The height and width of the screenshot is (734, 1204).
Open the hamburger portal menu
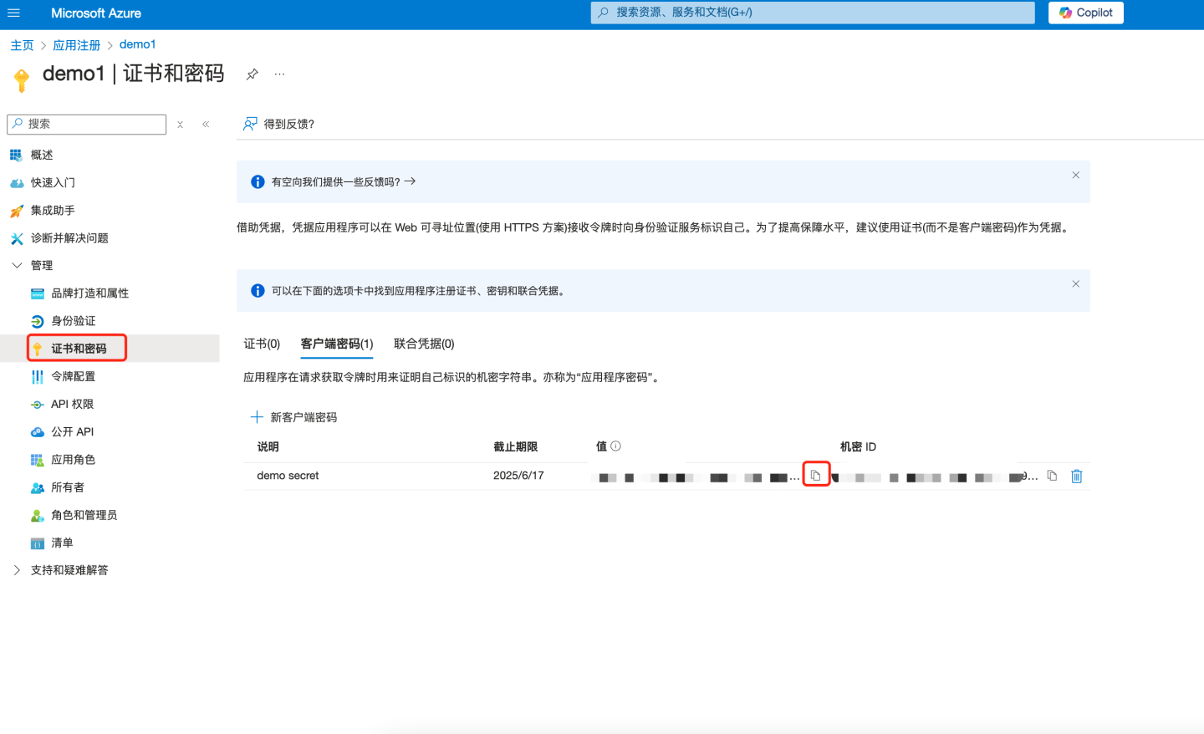point(13,13)
